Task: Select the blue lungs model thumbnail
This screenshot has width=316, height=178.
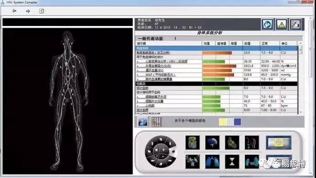Action: pos(212,162)
